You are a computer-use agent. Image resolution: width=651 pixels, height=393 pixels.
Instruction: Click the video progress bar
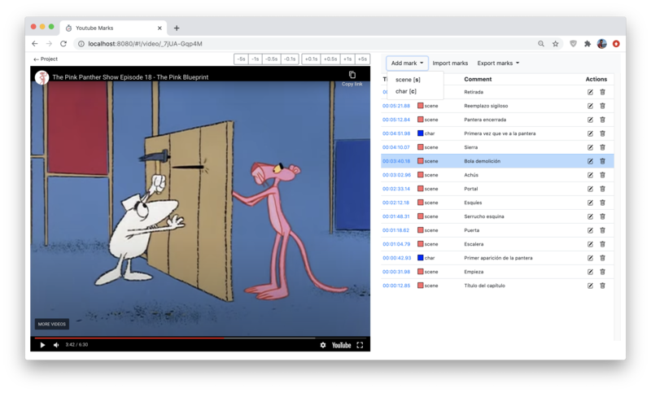pos(200,338)
